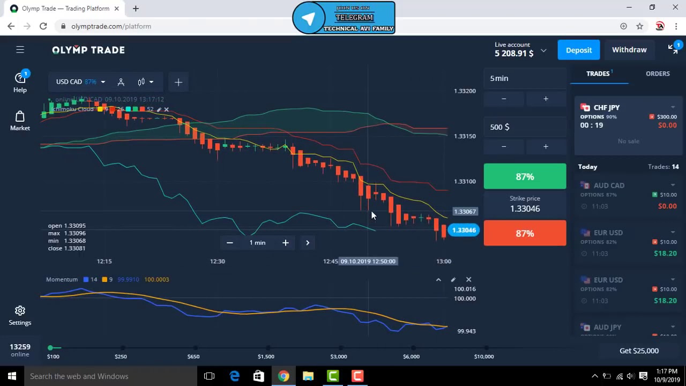Switch to the TRADES tab

599,74
